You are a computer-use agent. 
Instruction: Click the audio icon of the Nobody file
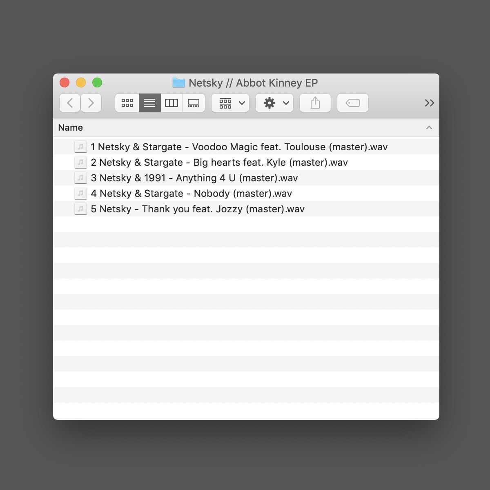[x=81, y=193]
